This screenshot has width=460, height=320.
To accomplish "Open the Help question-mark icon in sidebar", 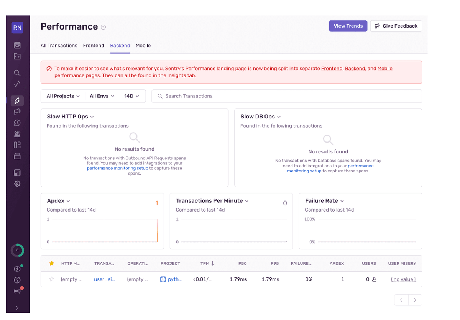I will 17,280.
